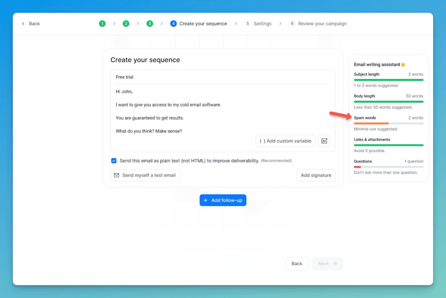This screenshot has width=446, height=298.
Task: Click the step 4 number badge
Action: coord(173,23)
